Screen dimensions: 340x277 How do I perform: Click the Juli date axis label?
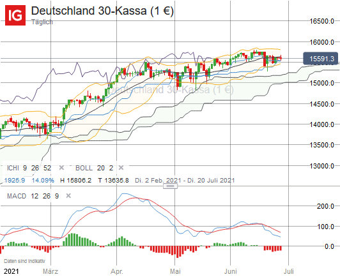pos(289,271)
